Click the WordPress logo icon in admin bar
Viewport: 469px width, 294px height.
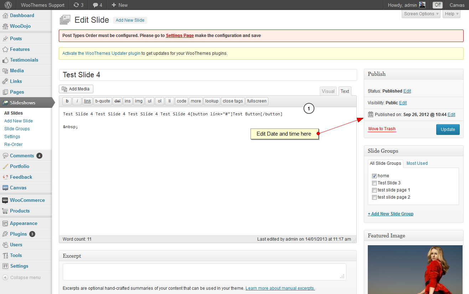[x=8, y=5]
